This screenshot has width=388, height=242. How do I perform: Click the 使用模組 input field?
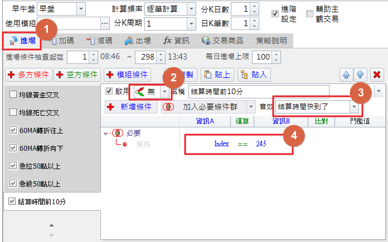click(x=69, y=23)
